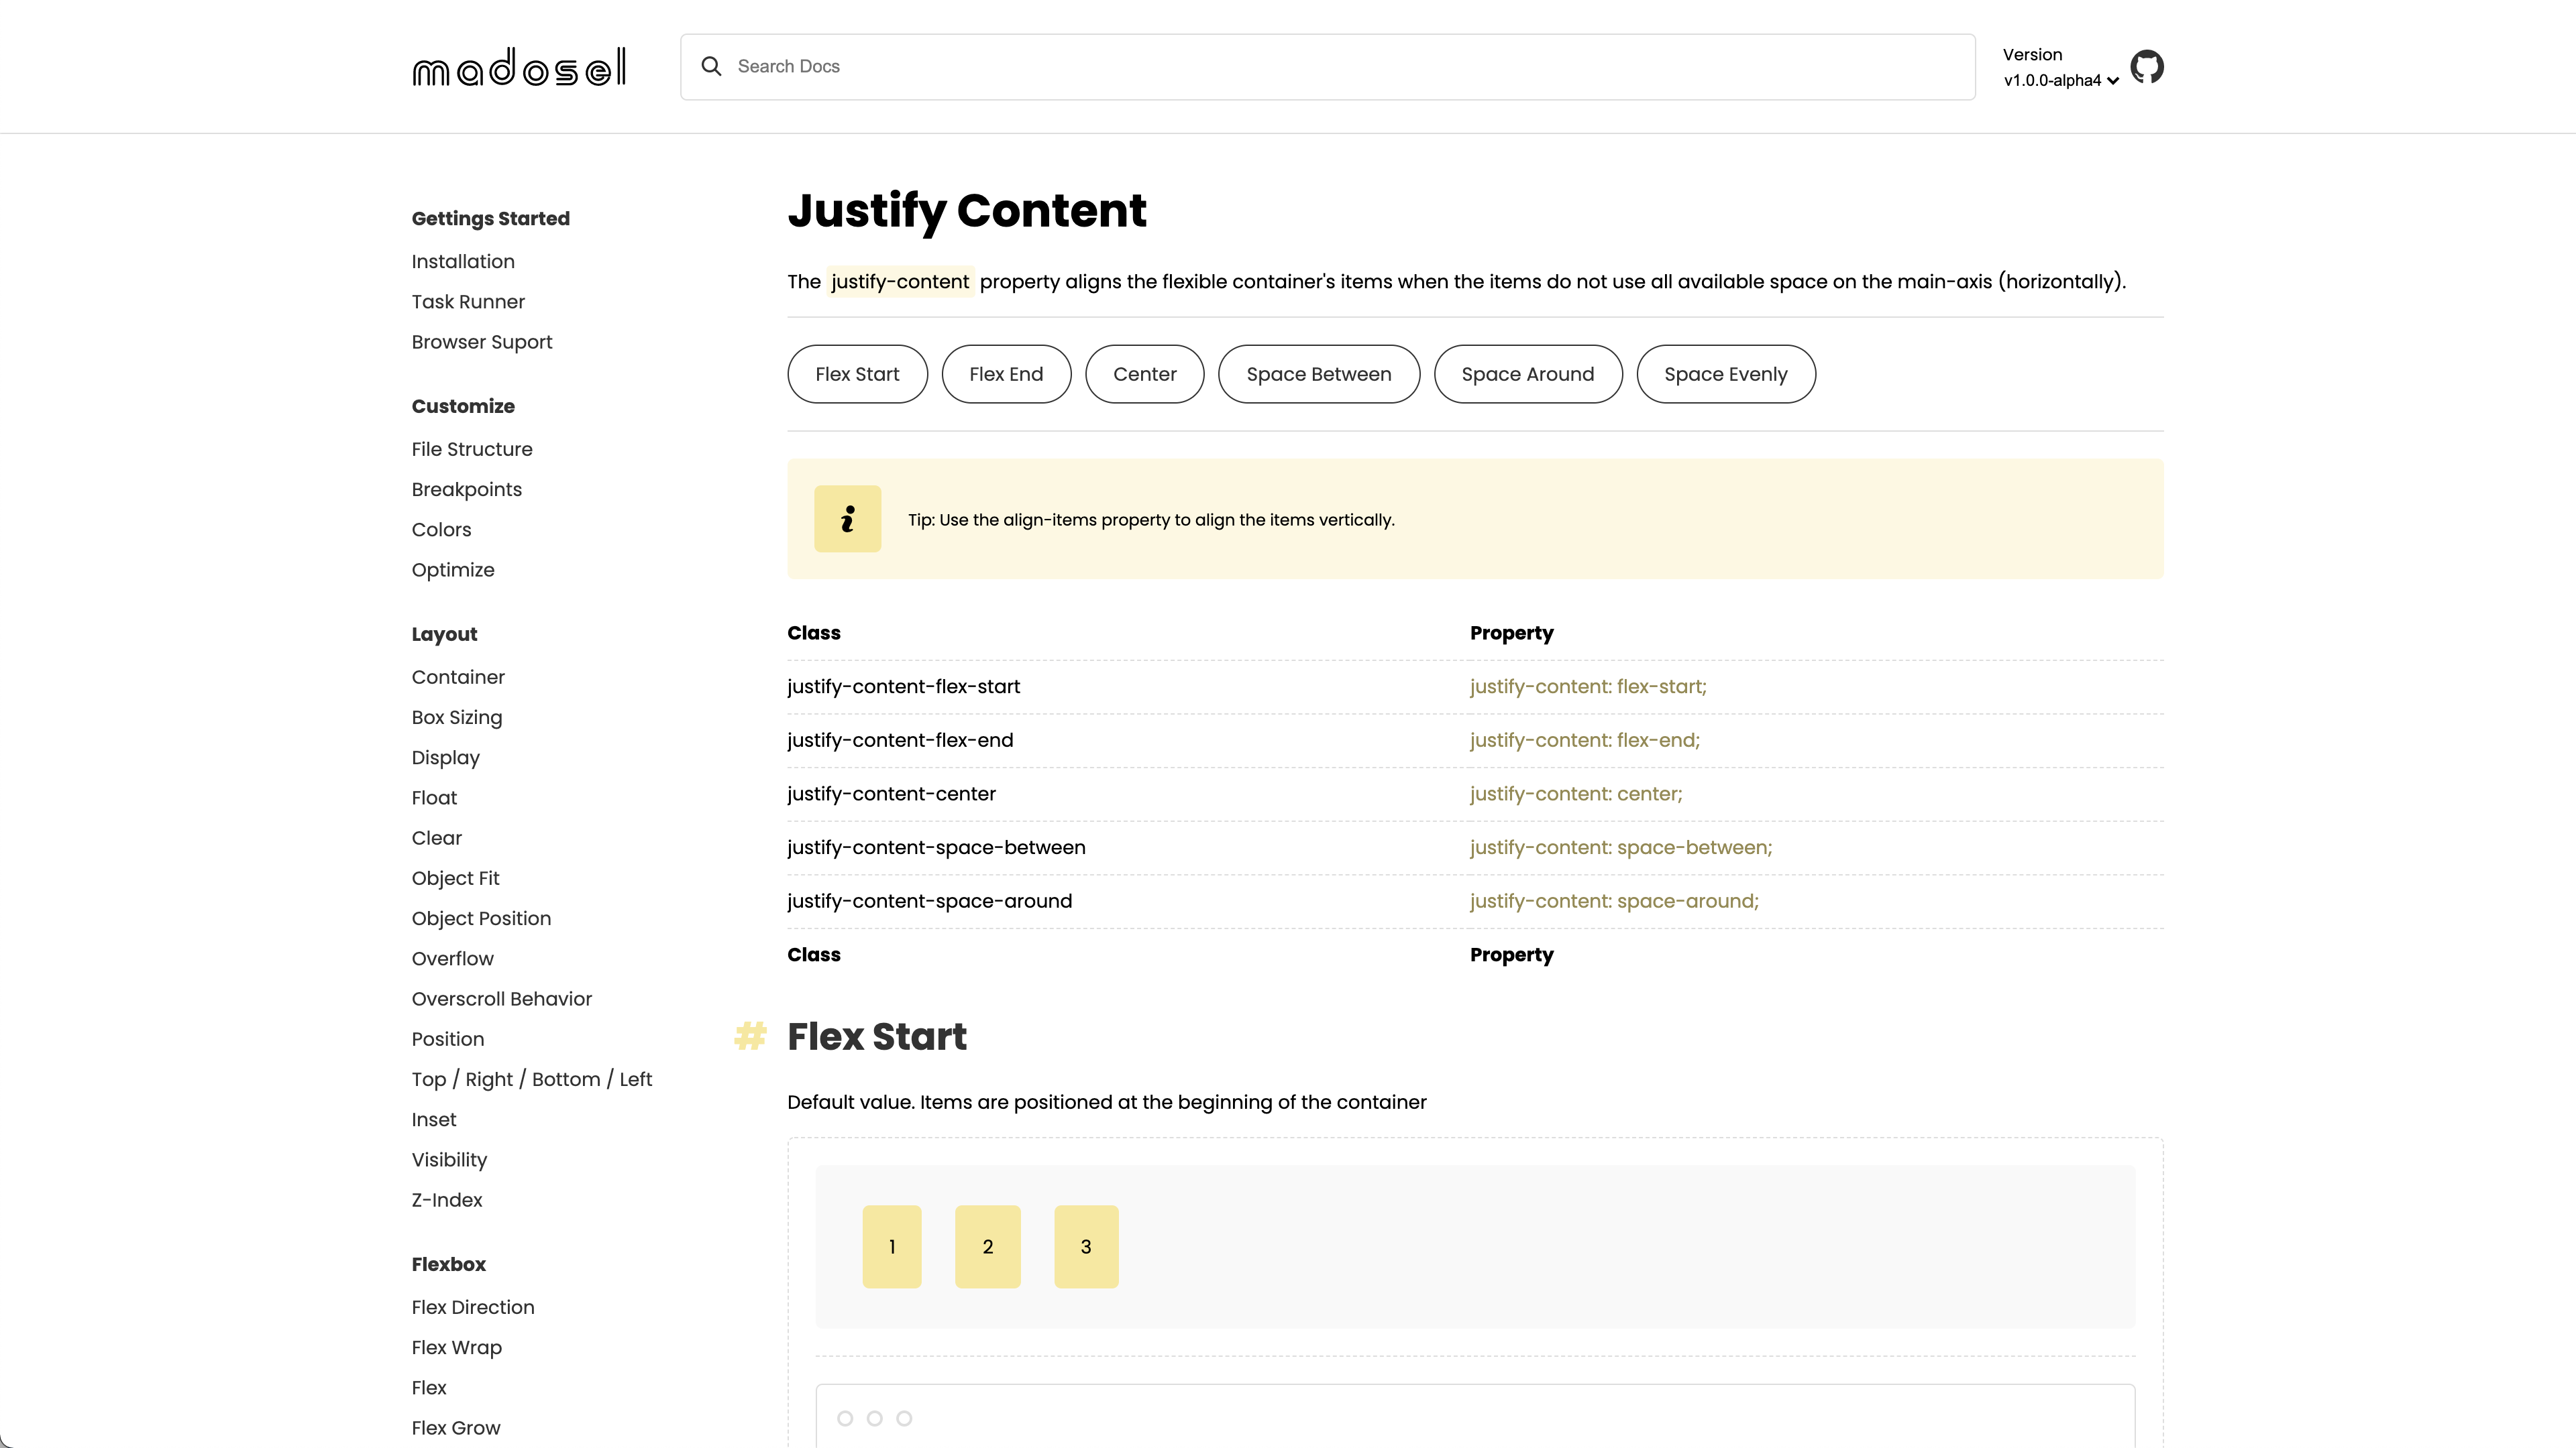The width and height of the screenshot is (2576, 1448).
Task: Click the info tip icon
Action: 847,519
